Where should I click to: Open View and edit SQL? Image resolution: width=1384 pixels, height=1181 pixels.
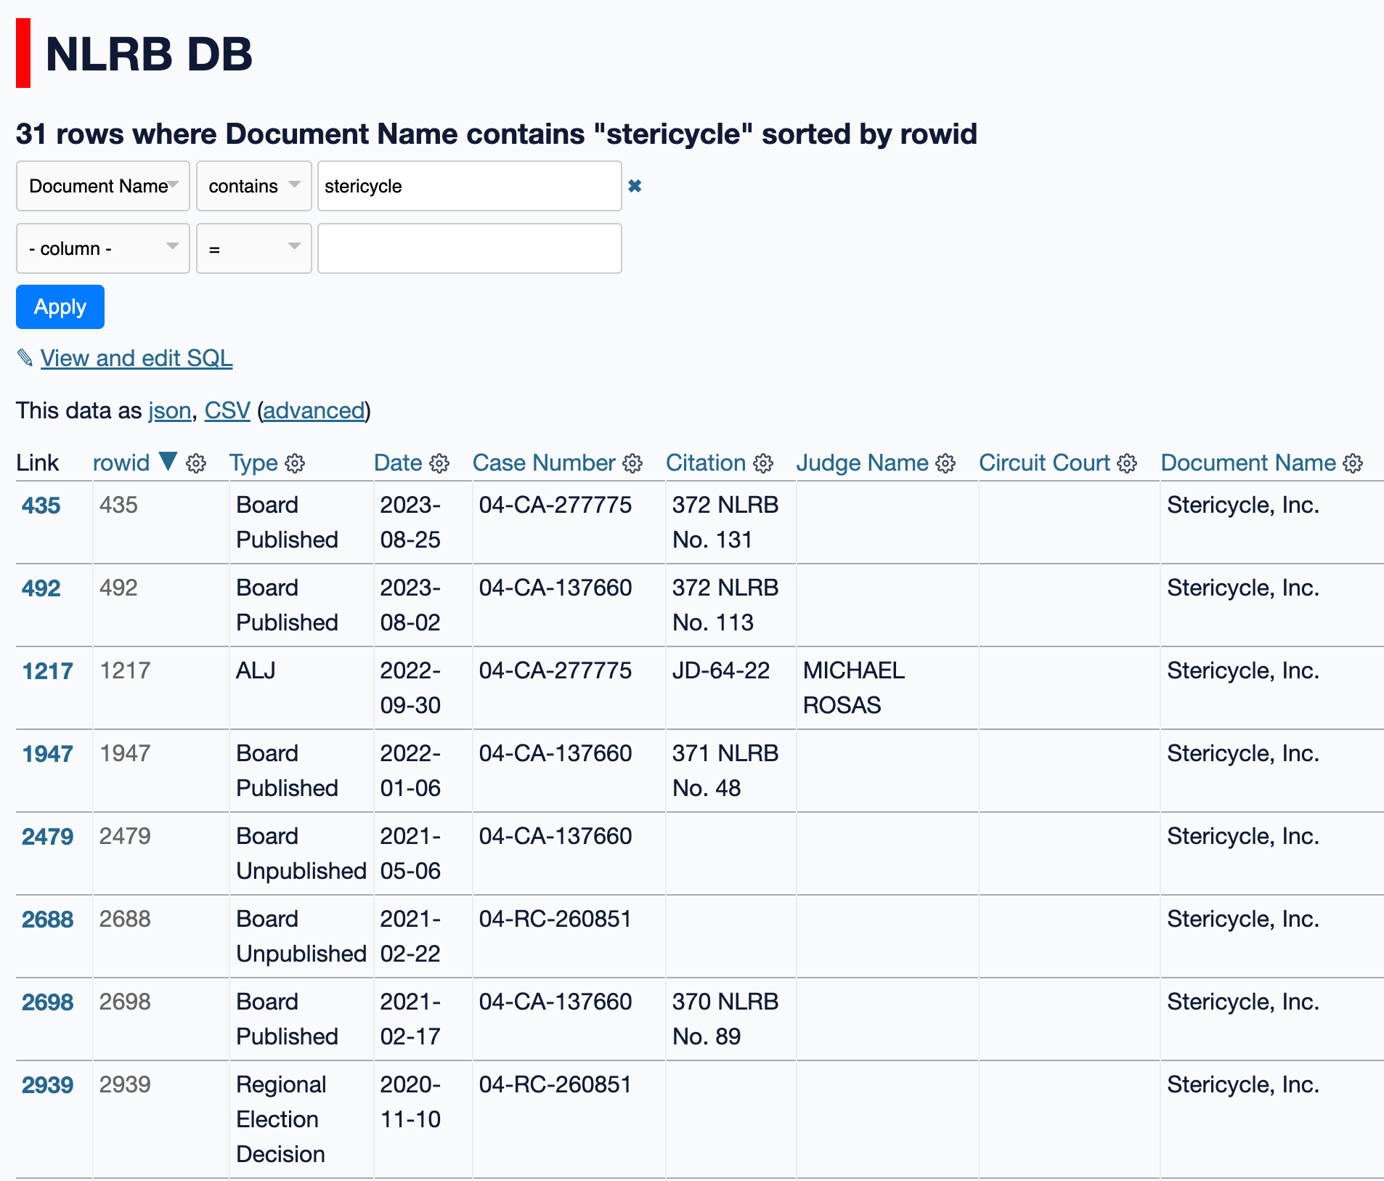[x=137, y=358]
